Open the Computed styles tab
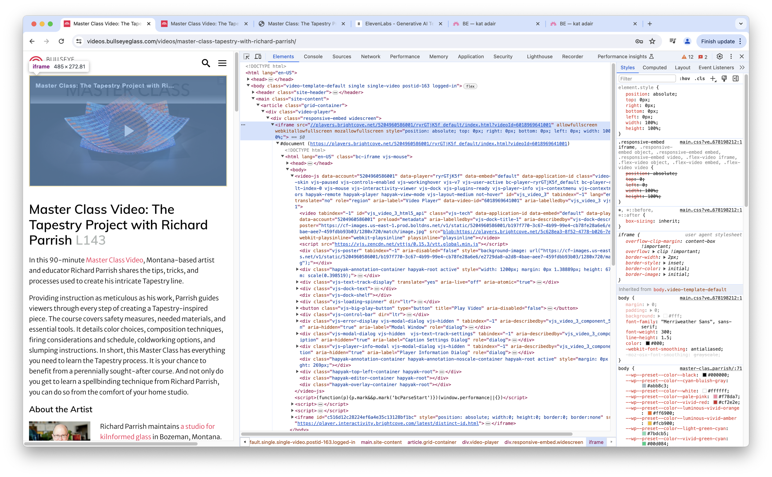Screen dimensions: 772x477 [x=654, y=68]
